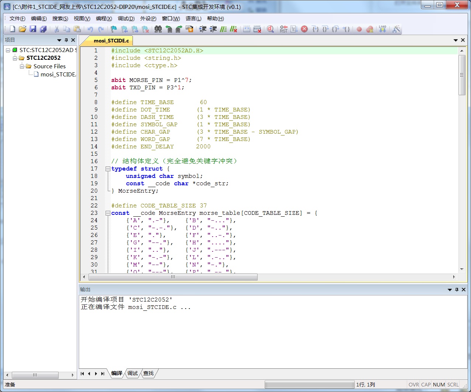This screenshot has height=392, width=471.
Task: Click the run program icon beside RST
Action: pos(294,29)
